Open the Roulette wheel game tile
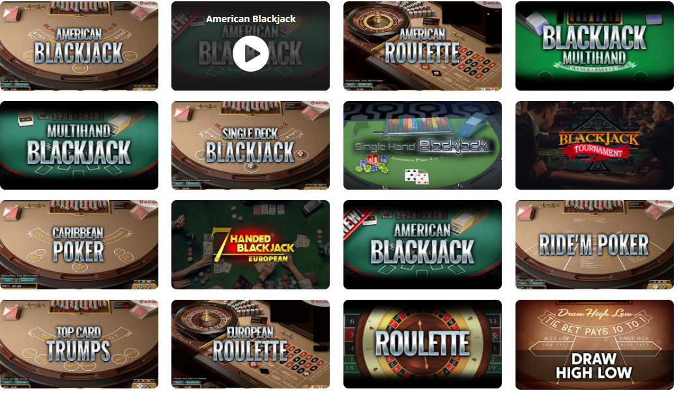The height and width of the screenshot is (393, 681). [422, 344]
